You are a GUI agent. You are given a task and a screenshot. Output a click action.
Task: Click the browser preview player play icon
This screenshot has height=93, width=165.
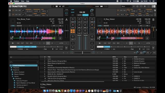(11, 57)
